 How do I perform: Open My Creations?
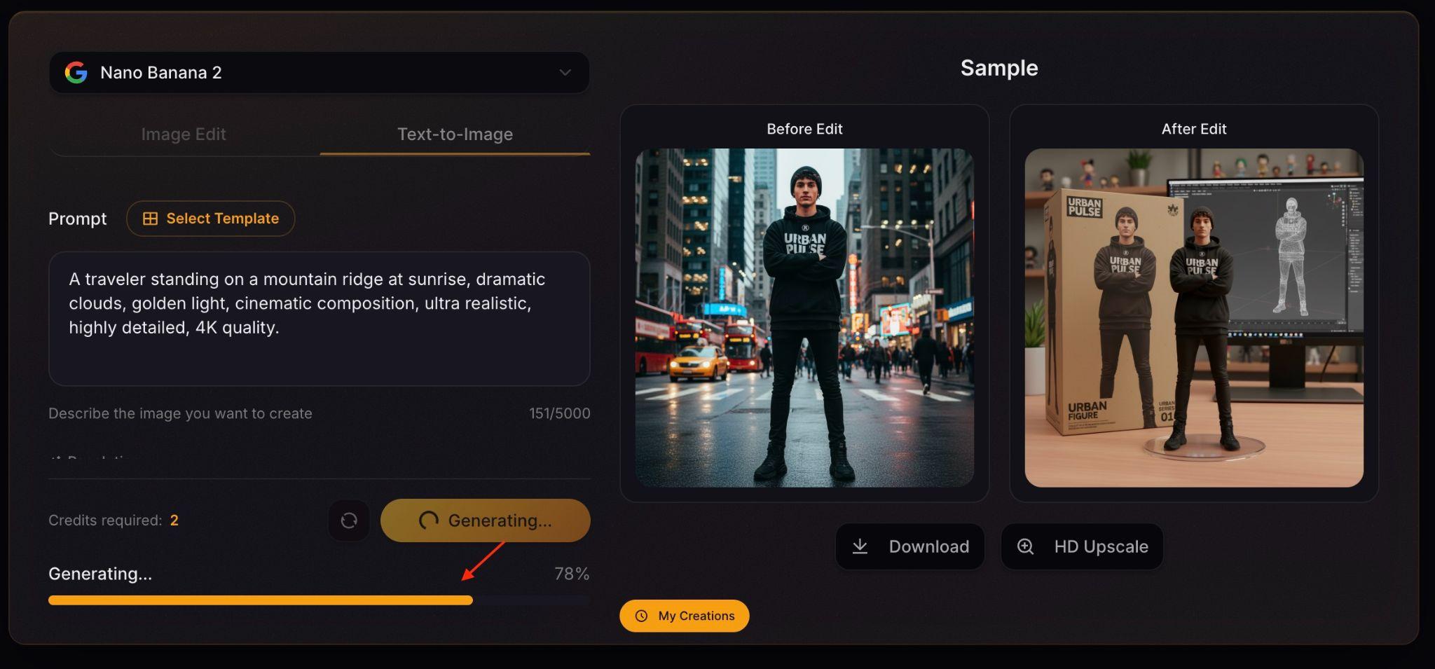click(684, 616)
